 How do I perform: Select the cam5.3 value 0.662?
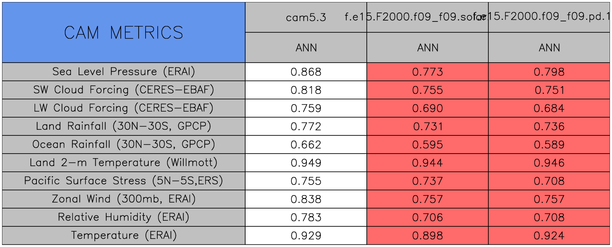pos(306,145)
